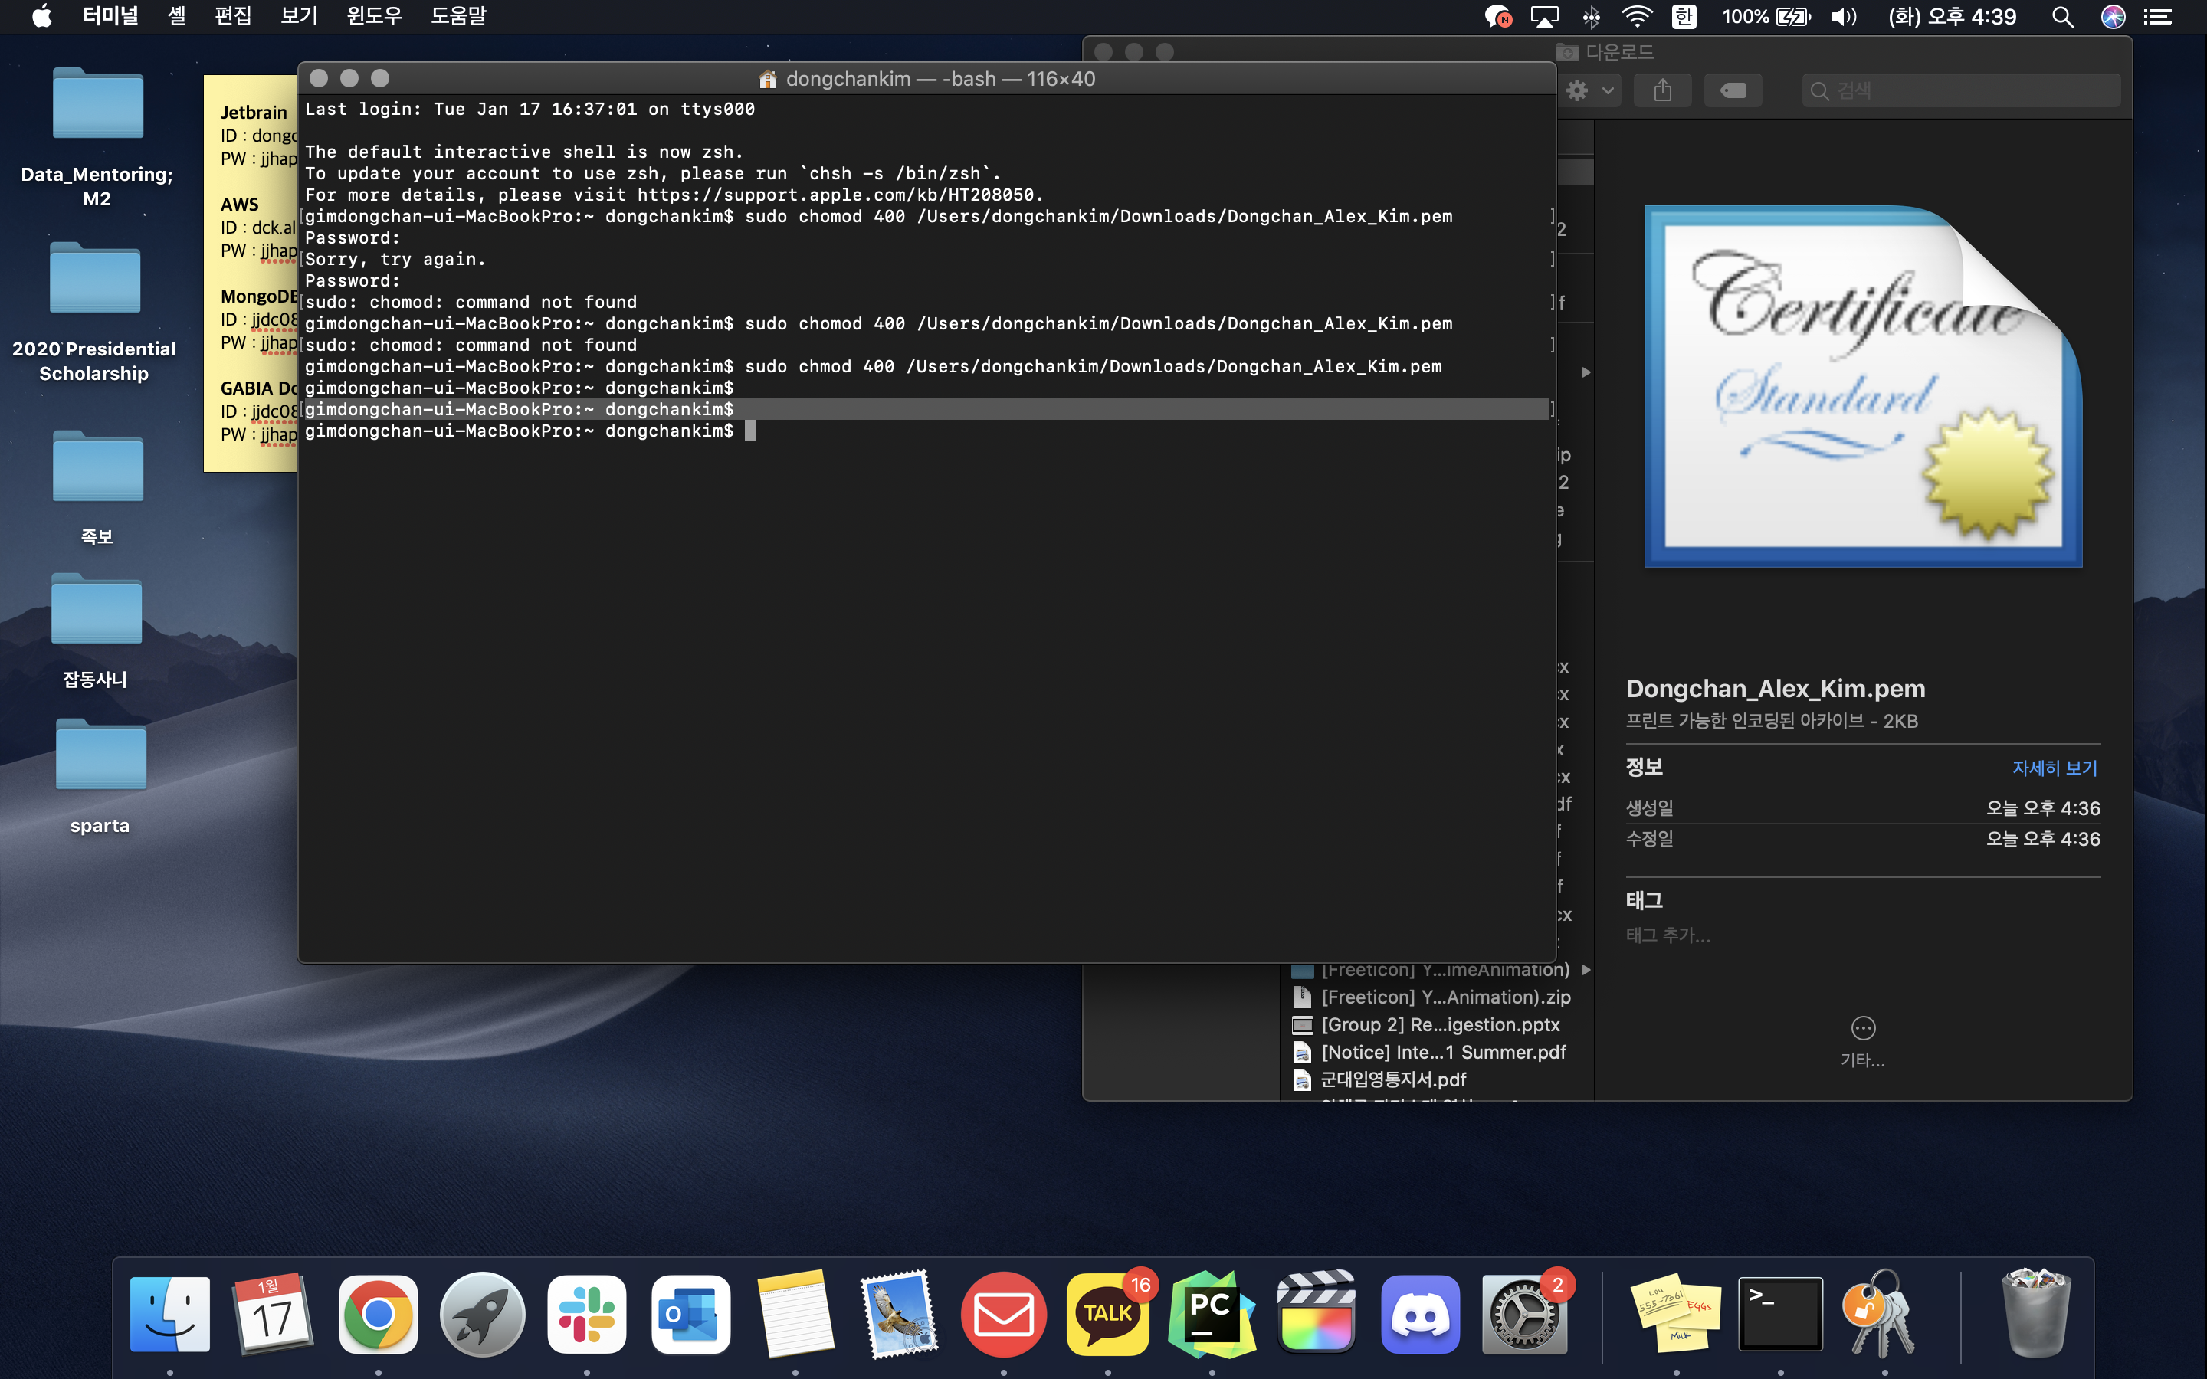Select the [Group 2] Re...igestion.pptx file
Viewport: 2207px width, 1379px height.
click(x=1426, y=1024)
